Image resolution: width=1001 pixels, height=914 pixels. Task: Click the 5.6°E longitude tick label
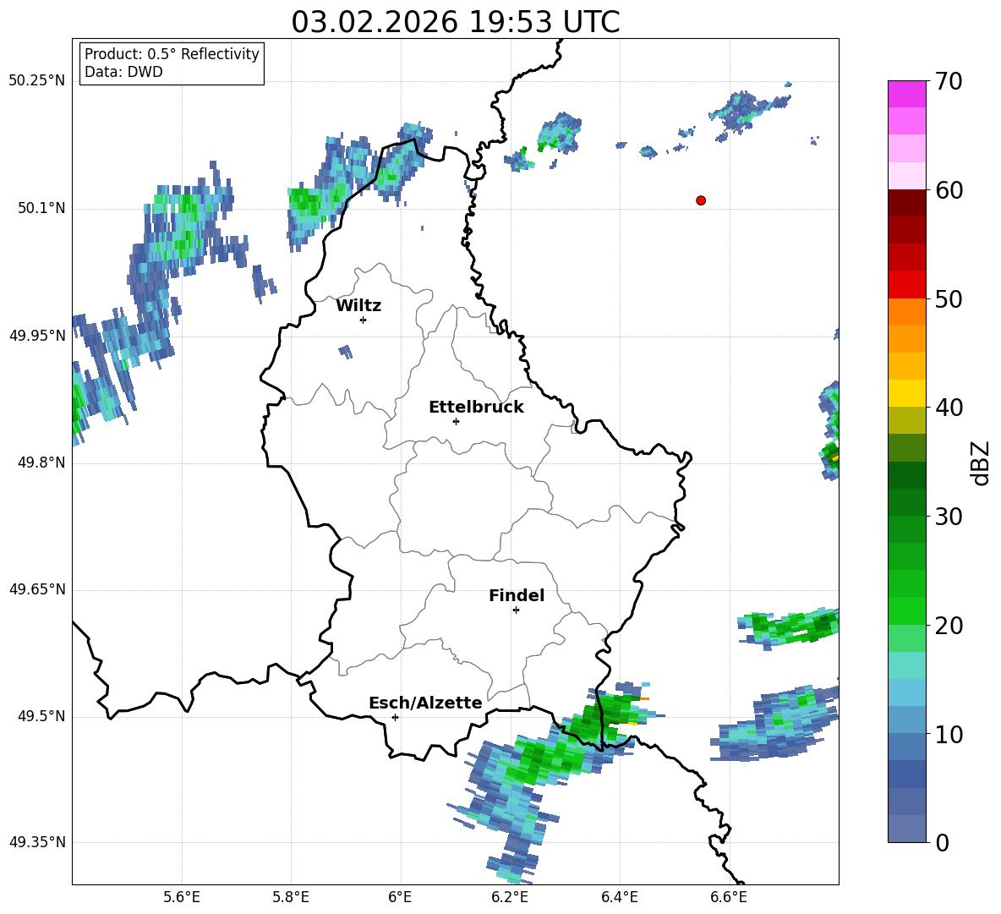182,897
